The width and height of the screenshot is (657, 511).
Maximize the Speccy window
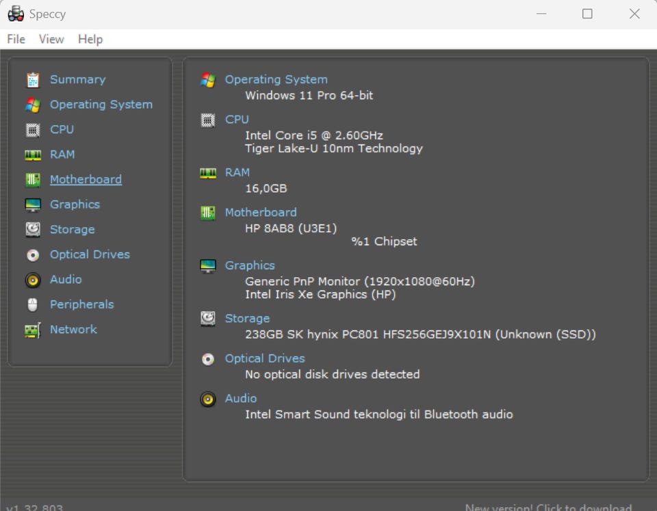tap(587, 14)
